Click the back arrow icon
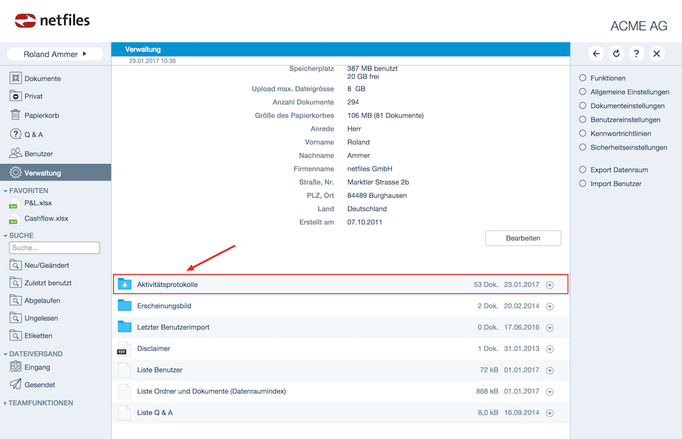Screen dimensions: 682x439 pos(597,53)
